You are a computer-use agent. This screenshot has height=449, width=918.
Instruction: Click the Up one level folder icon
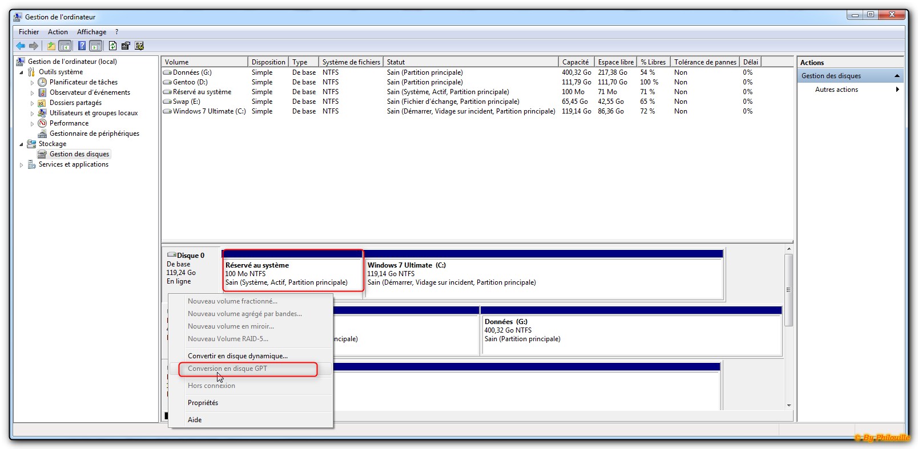tap(51, 46)
